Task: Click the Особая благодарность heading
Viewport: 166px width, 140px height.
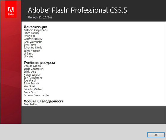Action: 44,101
